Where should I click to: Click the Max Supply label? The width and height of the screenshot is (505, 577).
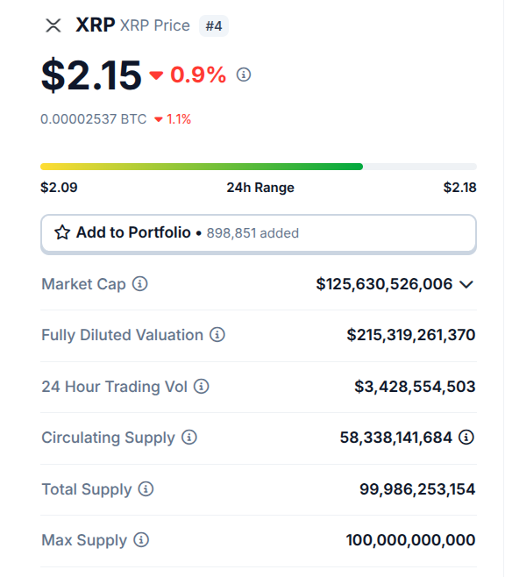point(84,540)
